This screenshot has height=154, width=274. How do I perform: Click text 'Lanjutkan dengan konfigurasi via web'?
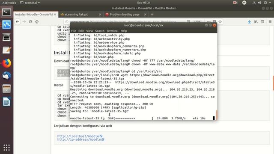click(x=83, y=126)
